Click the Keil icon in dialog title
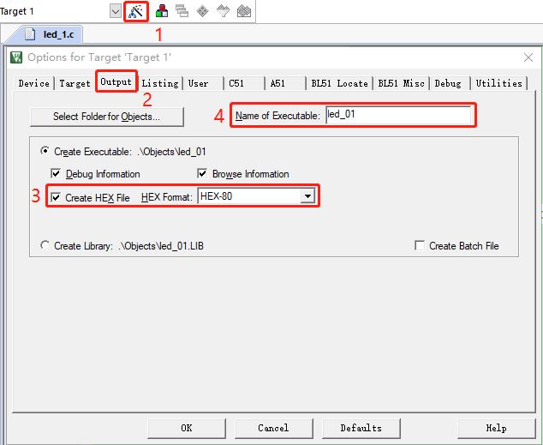This screenshot has height=445, width=543. click(16, 57)
